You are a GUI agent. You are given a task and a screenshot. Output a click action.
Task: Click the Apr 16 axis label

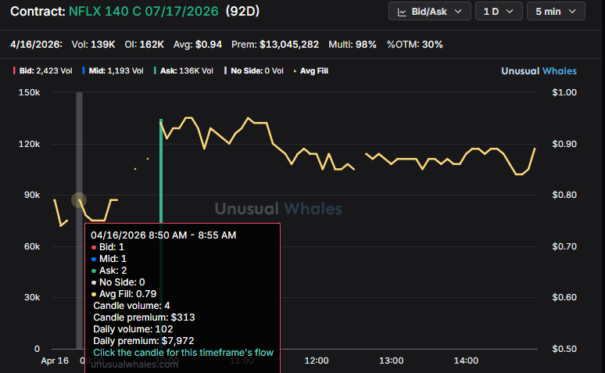click(55, 360)
